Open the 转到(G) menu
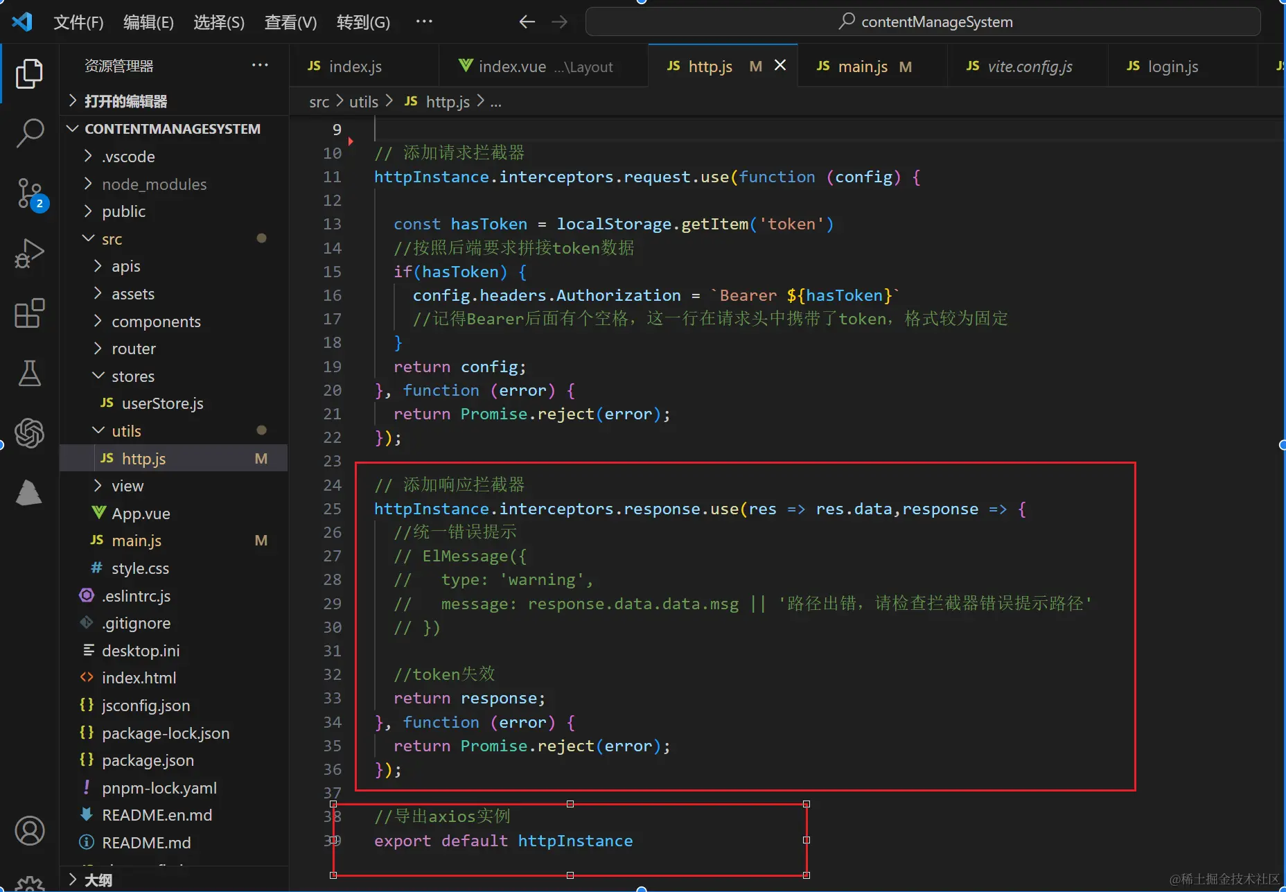 tap(363, 22)
